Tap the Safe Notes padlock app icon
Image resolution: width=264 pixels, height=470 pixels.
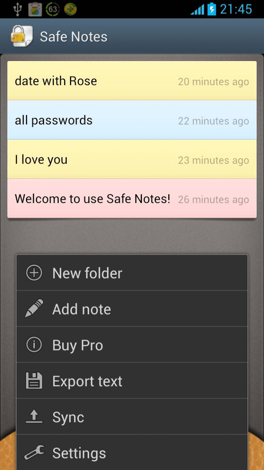[x=22, y=36]
